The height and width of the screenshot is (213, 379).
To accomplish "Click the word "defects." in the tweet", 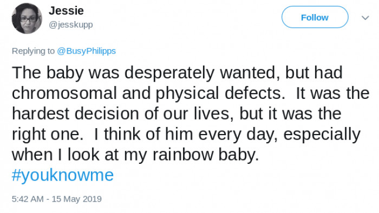I will point(255,93).
